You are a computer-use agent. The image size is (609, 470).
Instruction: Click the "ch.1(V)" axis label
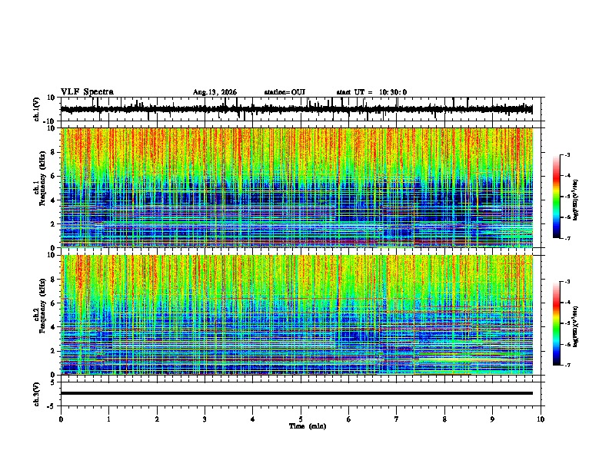[x=38, y=109]
